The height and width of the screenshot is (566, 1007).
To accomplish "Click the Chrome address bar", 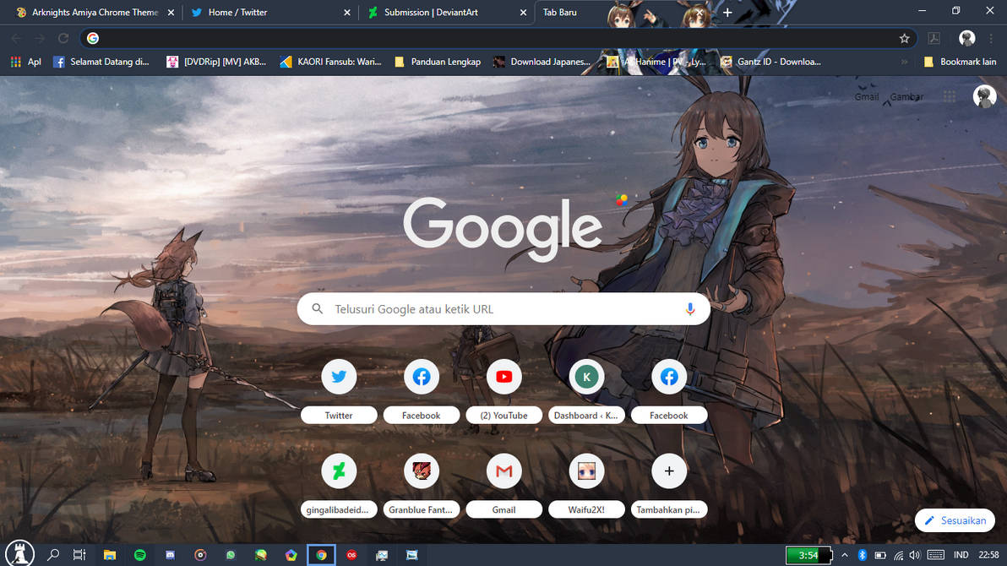I will coord(498,39).
